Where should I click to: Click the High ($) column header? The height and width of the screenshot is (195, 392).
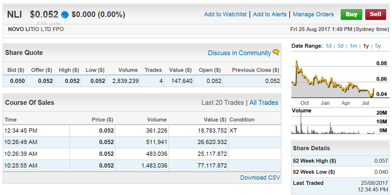coord(69,70)
